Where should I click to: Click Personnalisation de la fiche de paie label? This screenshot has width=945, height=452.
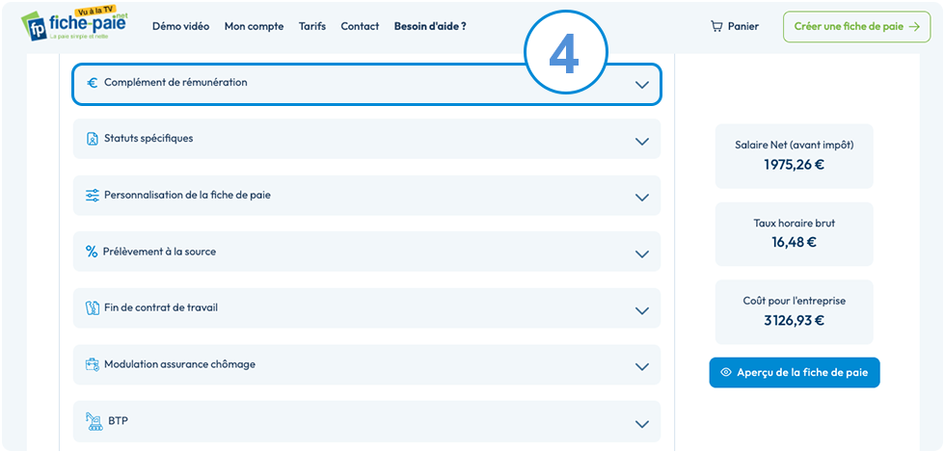pyautogui.click(x=187, y=196)
